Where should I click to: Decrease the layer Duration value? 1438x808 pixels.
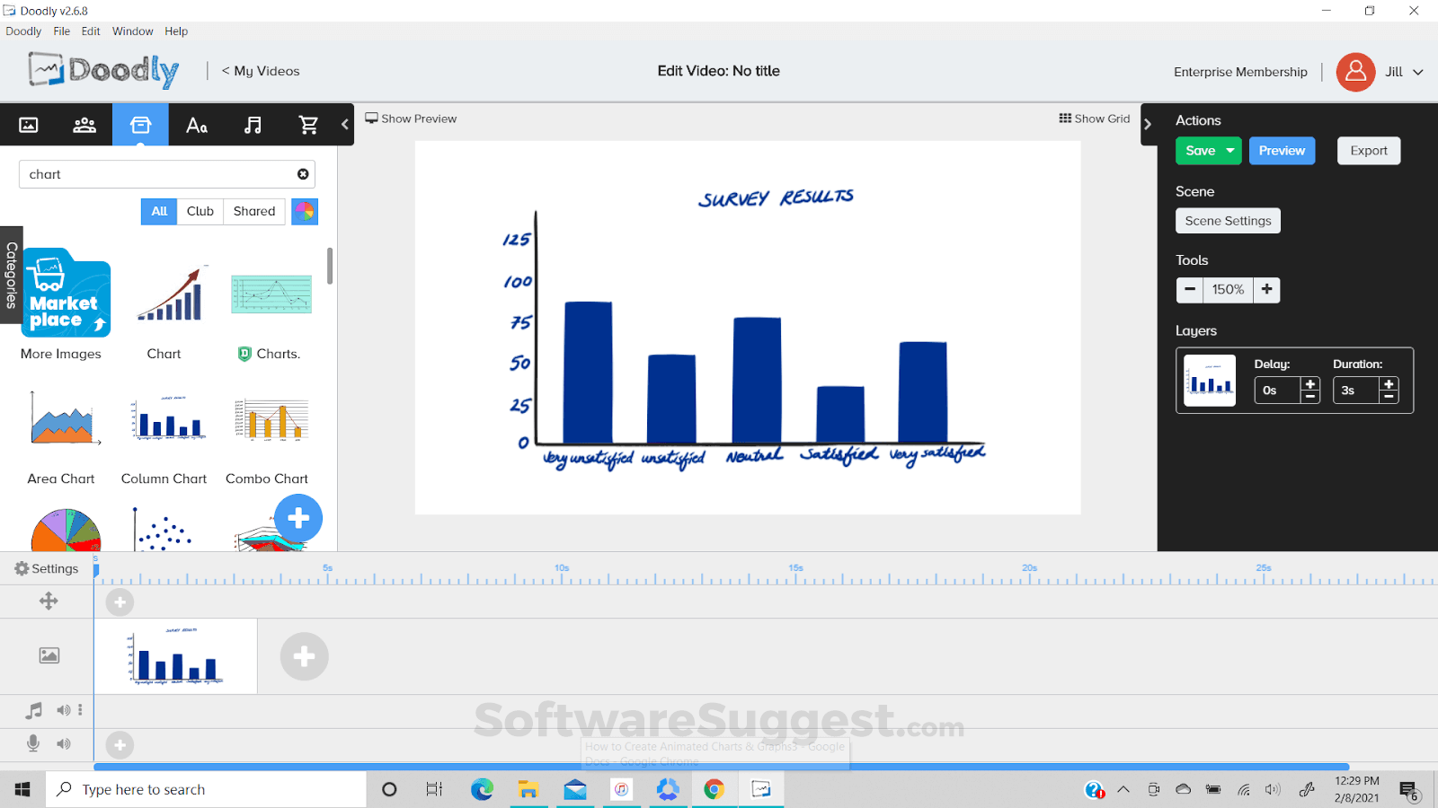coord(1389,397)
